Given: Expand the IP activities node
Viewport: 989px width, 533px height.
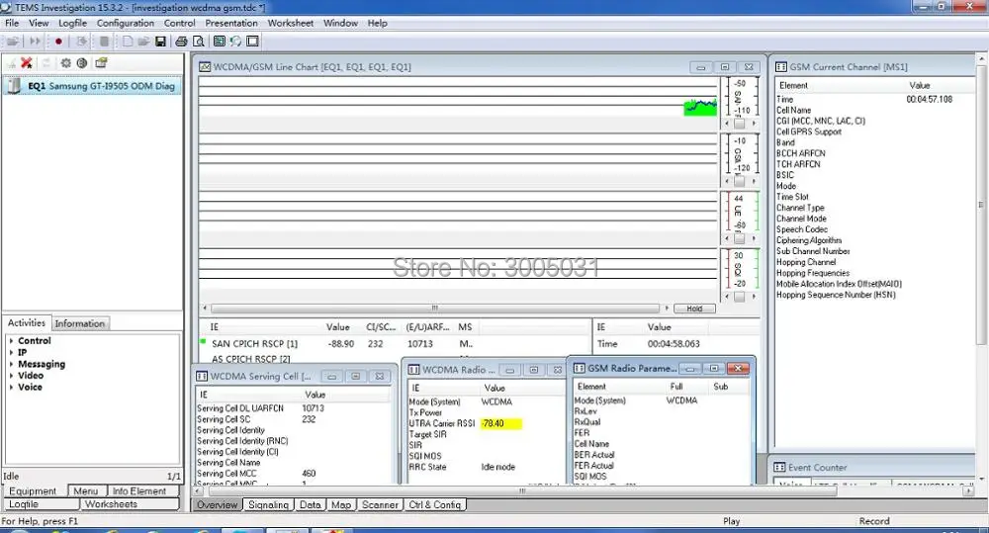Looking at the screenshot, I should tap(11, 353).
